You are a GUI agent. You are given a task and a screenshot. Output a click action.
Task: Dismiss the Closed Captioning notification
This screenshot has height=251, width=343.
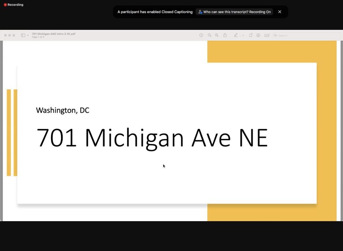pyautogui.click(x=280, y=12)
